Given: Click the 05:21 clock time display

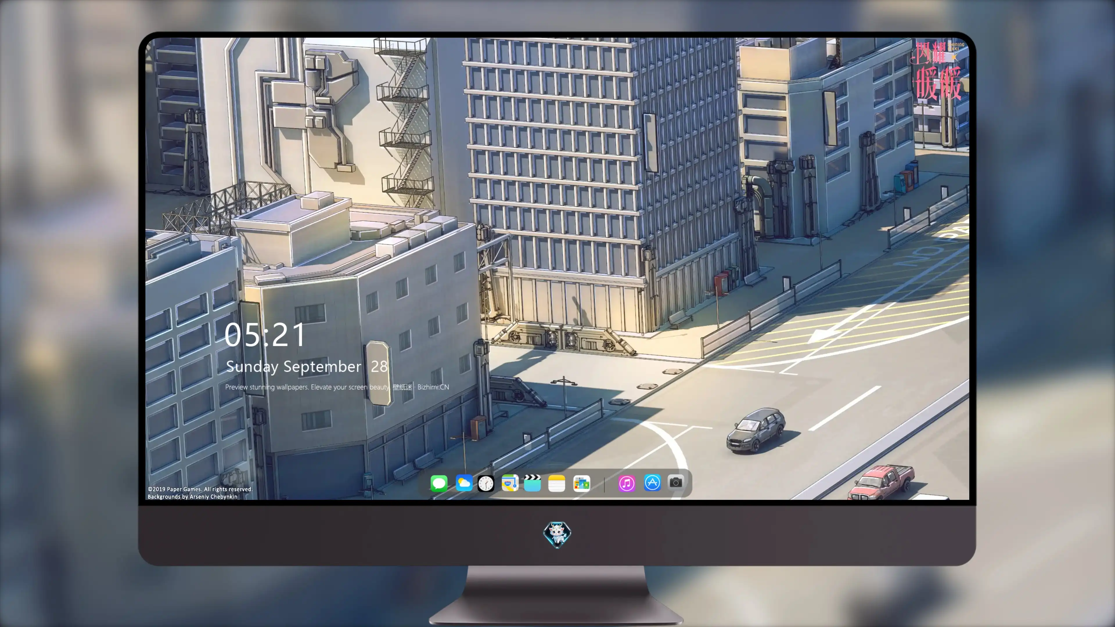Looking at the screenshot, I should tap(265, 334).
